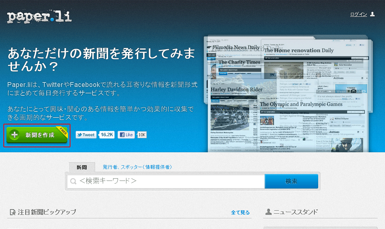The image size is (385, 229).
Task: Click the blue 検索 button
Action: (x=291, y=181)
